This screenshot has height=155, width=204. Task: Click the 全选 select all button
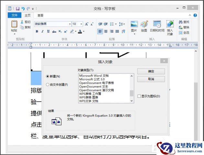184,33
